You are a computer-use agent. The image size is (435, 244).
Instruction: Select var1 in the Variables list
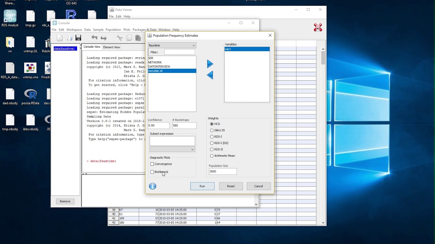click(x=247, y=49)
